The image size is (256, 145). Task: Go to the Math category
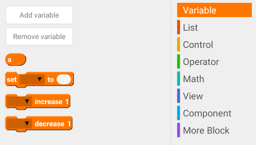pyautogui.click(x=193, y=79)
